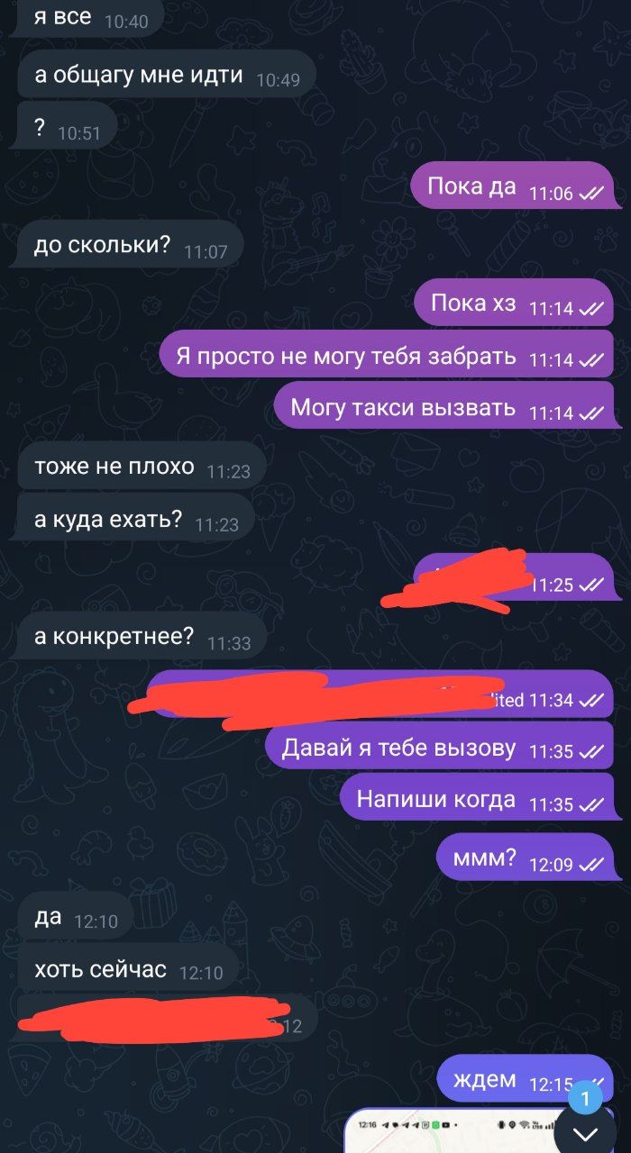Viewport: 631px width, 1153px height.
Task: Tap the read checkmarks on 'Пока да'
Action: [591, 193]
